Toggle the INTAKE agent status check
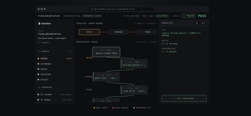This screenshot has width=251, height=116. coord(38,59)
